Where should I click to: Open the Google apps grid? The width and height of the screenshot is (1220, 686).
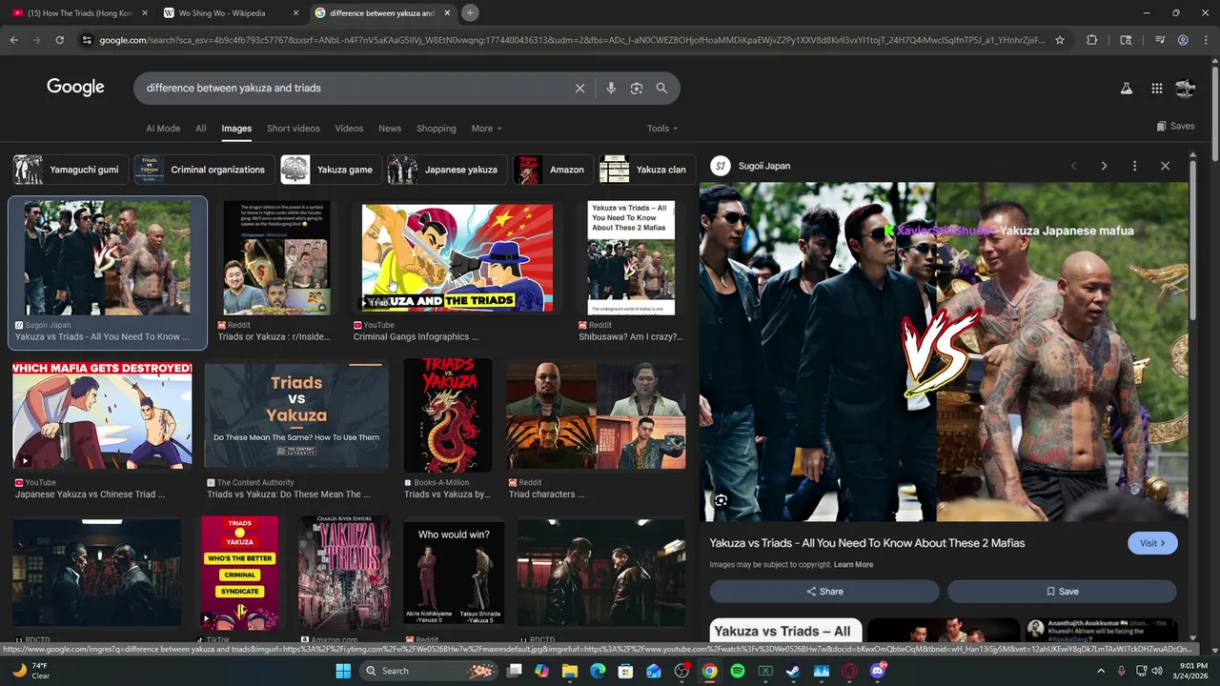pyautogui.click(x=1156, y=88)
